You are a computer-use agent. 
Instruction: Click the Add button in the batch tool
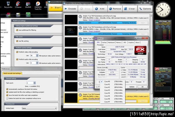tap(100, 9)
